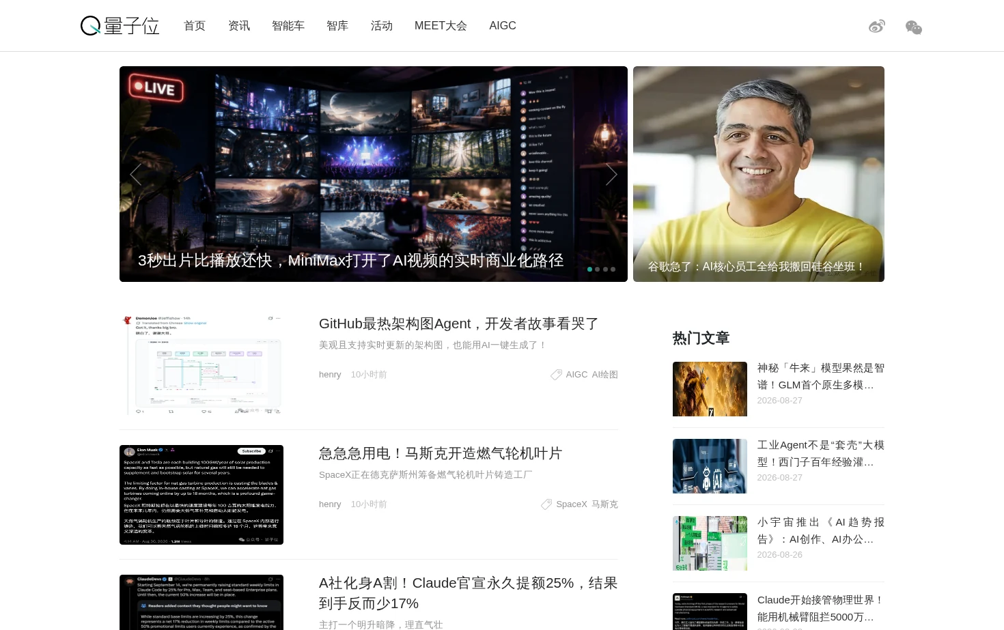Open article about Claude永久提额25%
This screenshot has width=1004, height=630.
(469, 593)
